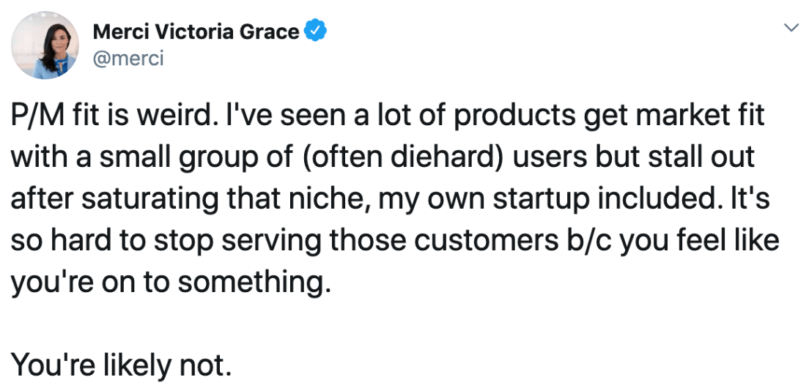Open Merci Victoria Grace's profile photo

45,45
